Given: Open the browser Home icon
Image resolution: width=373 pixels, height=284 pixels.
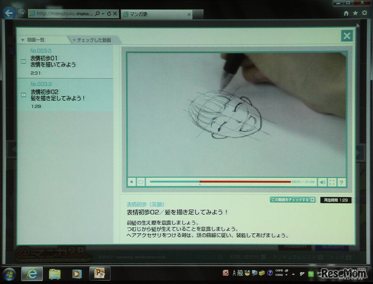Looking at the screenshot, I should click(x=346, y=14).
